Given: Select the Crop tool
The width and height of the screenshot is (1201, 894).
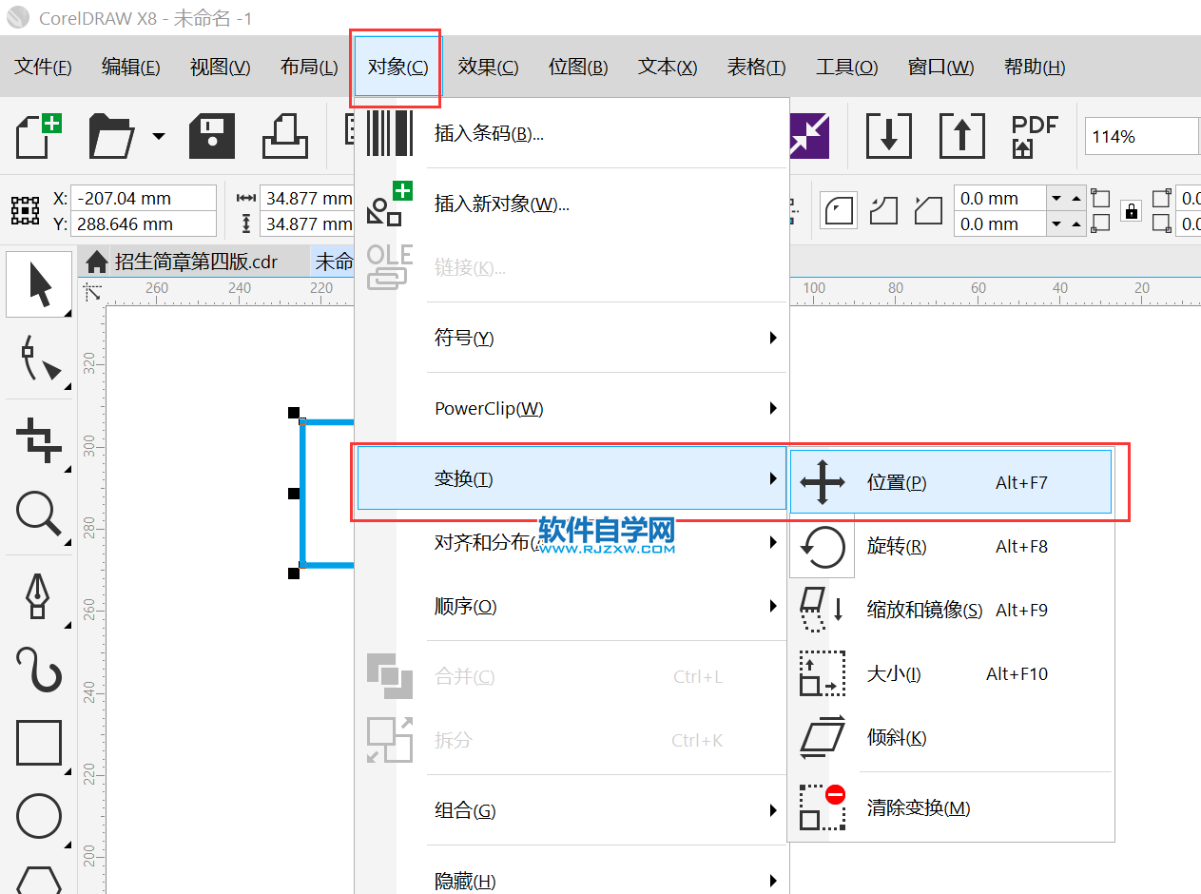Looking at the screenshot, I should click(40, 439).
